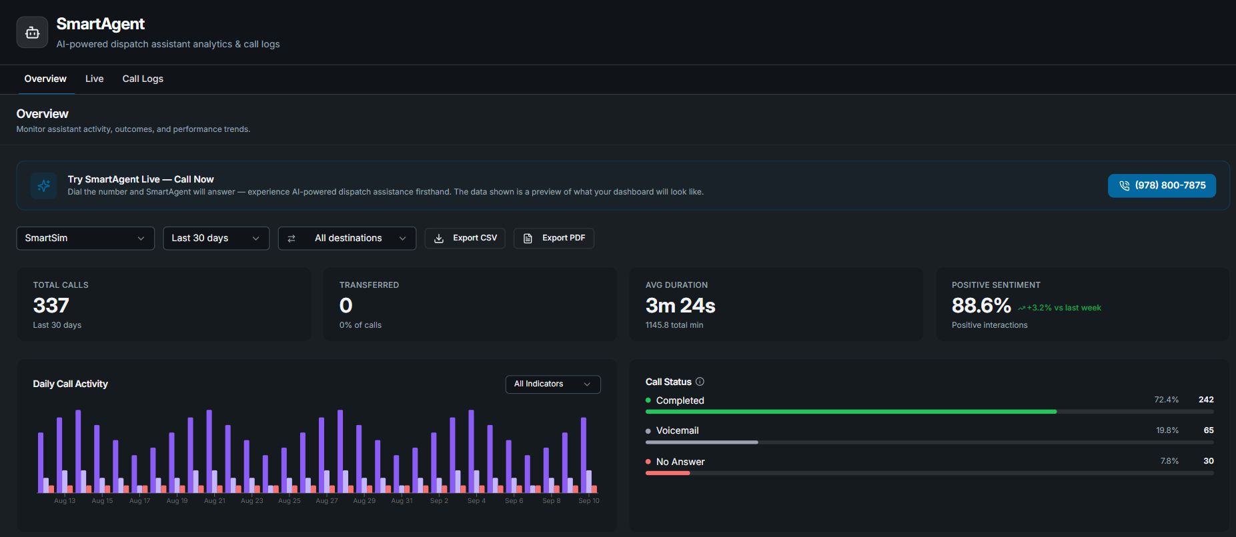1236x537 pixels.
Task: Click the 19.8% voicemail percentage
Action: tap(1167, 430)
